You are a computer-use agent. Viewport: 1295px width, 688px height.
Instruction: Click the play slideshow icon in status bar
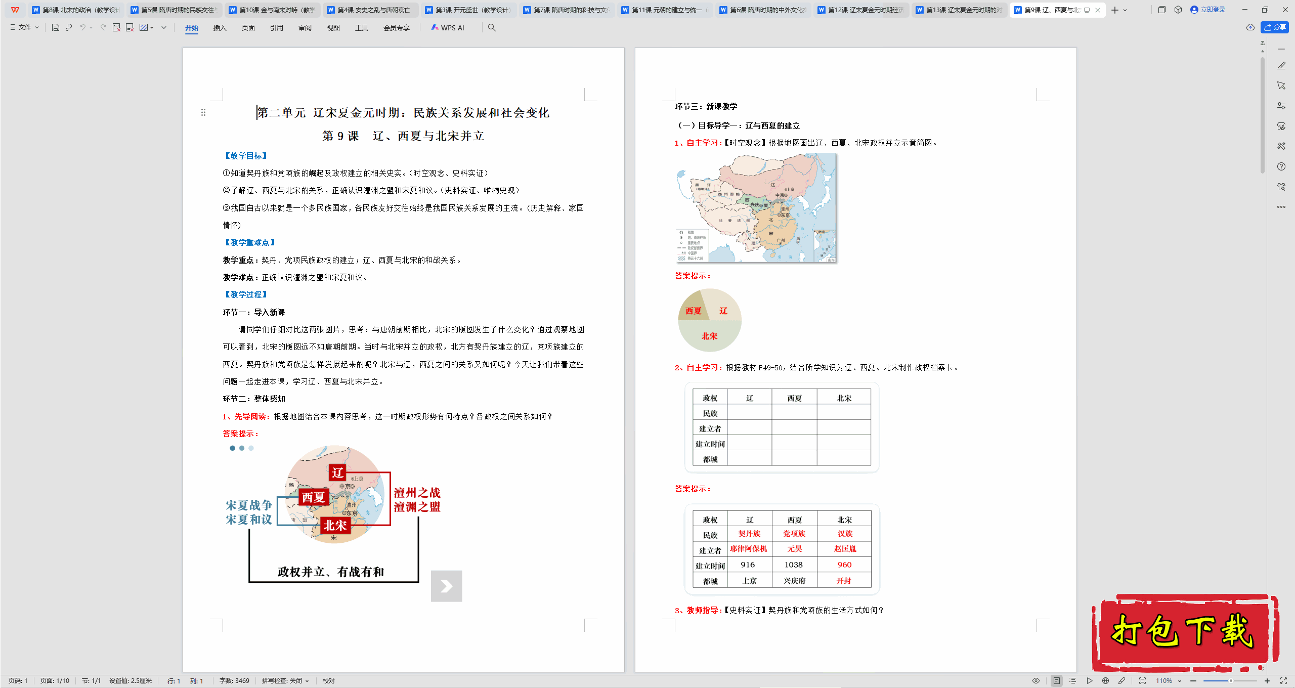pos(1090,681)
